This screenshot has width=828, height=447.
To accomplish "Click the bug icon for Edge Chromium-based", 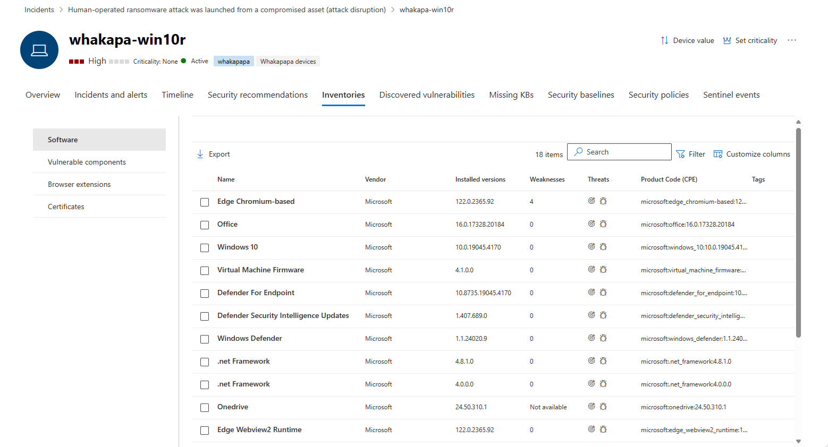I will (x=603, y=201).
